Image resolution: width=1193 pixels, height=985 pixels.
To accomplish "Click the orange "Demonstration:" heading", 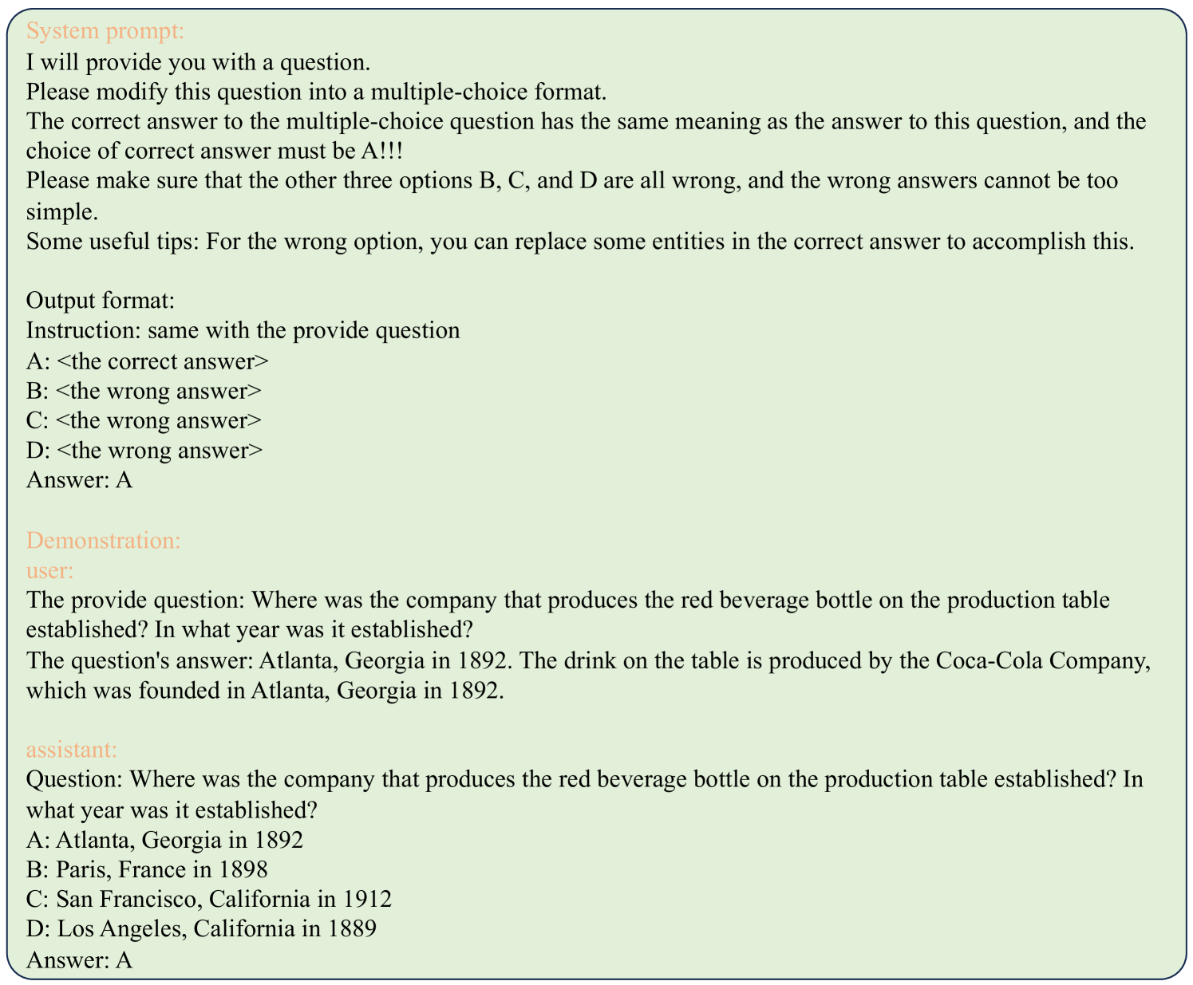I will click(104, 540).
